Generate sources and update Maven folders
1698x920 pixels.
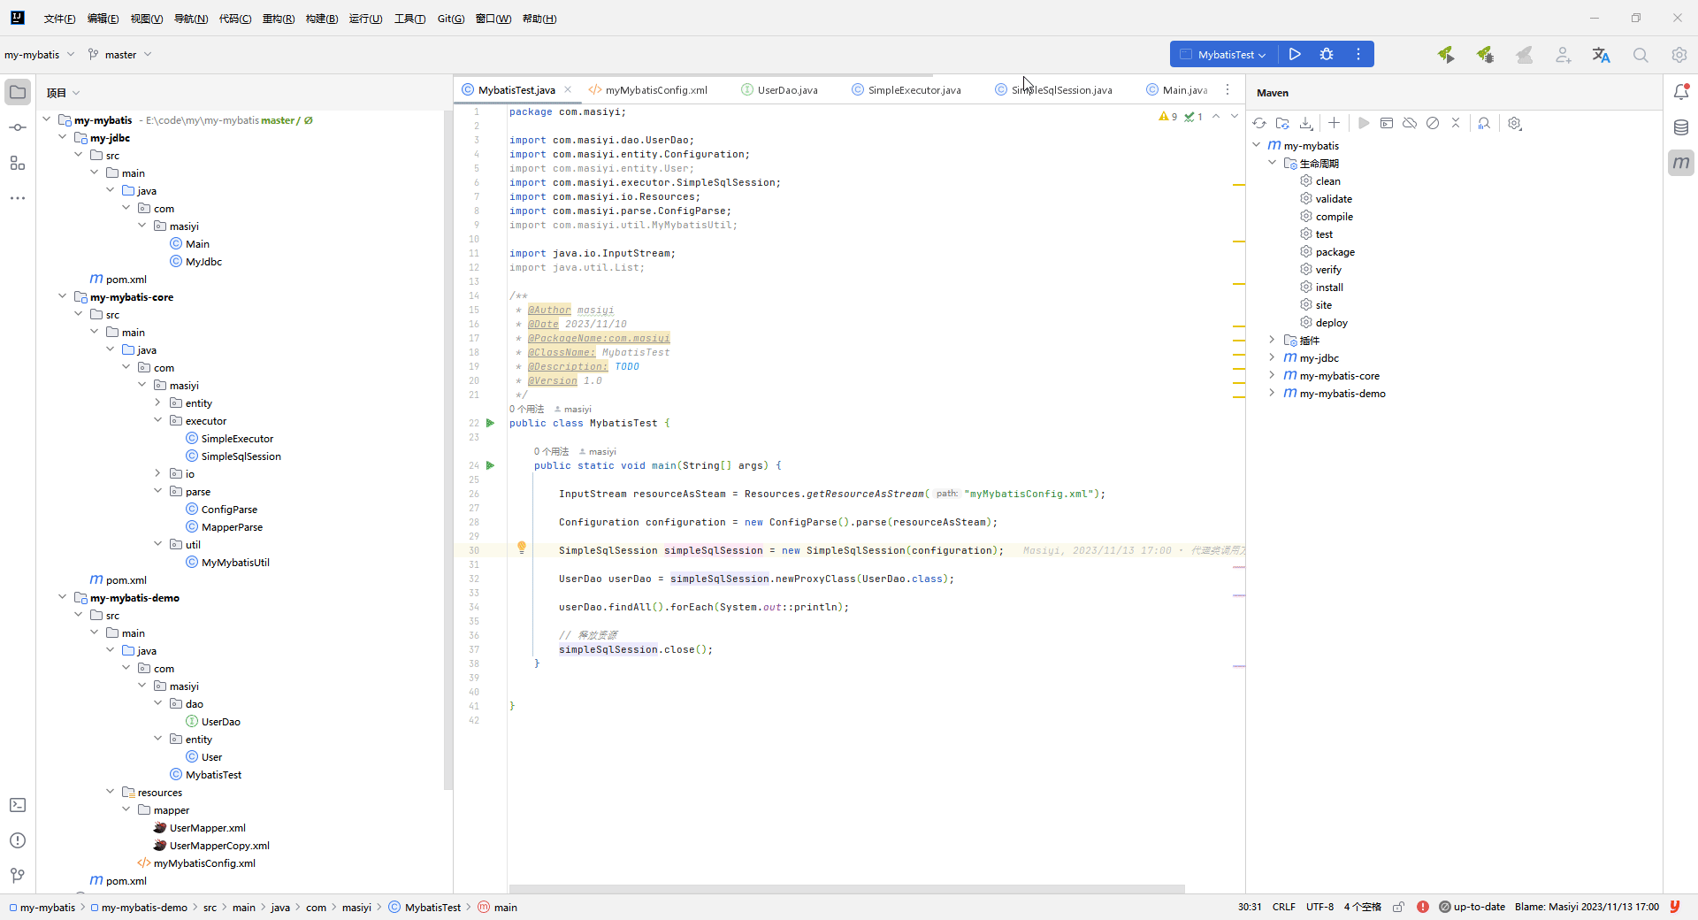tap(1283, 123)
